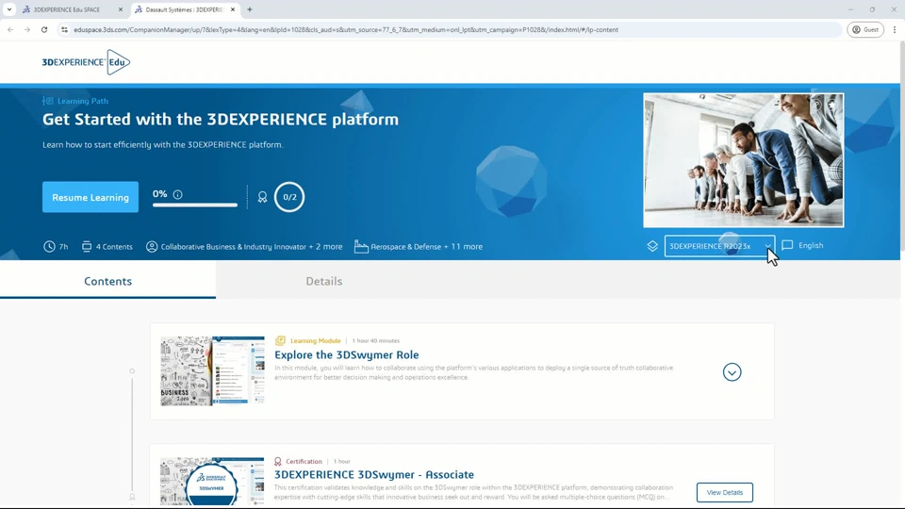Screen dimensions: 905x509
Task: Switch to the Contents tab
Action: tap(107, 281)
